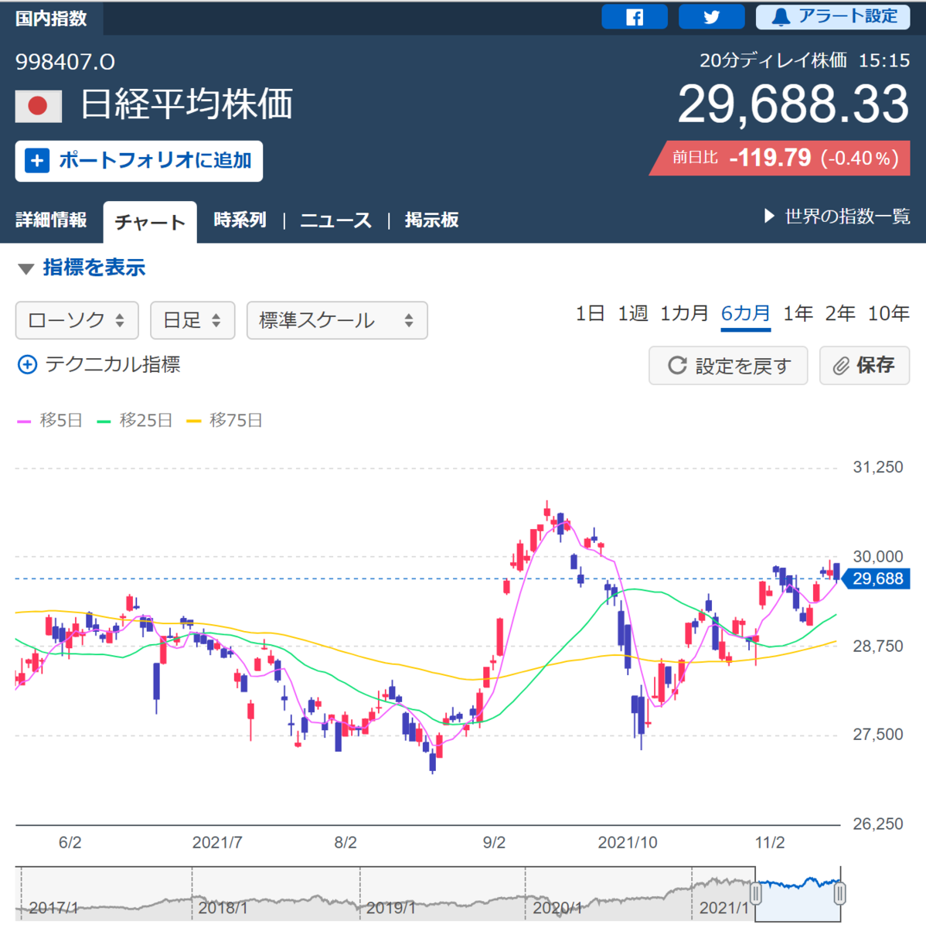Open the ニュース tab
This screenshot has height=928, width=926.
click(x=335, y=220)
